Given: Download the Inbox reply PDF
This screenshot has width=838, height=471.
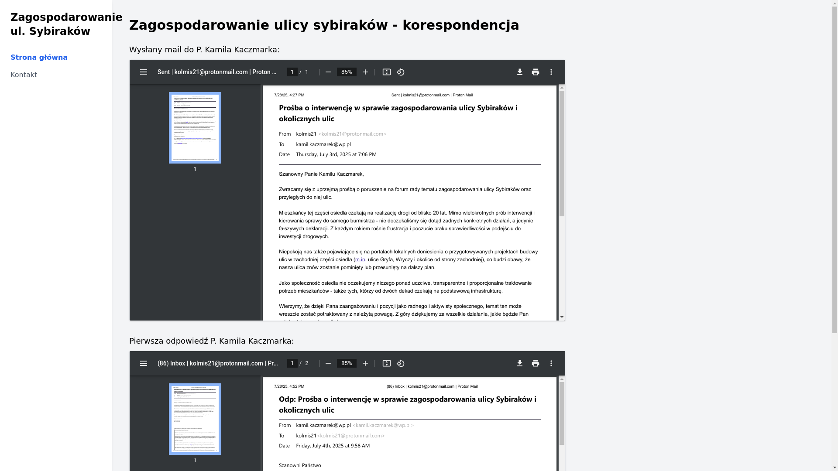Looking at the screenshot, I should click(520, 363).
